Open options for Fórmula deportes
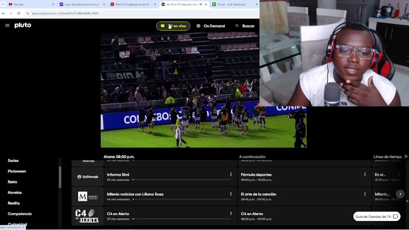 365,174
